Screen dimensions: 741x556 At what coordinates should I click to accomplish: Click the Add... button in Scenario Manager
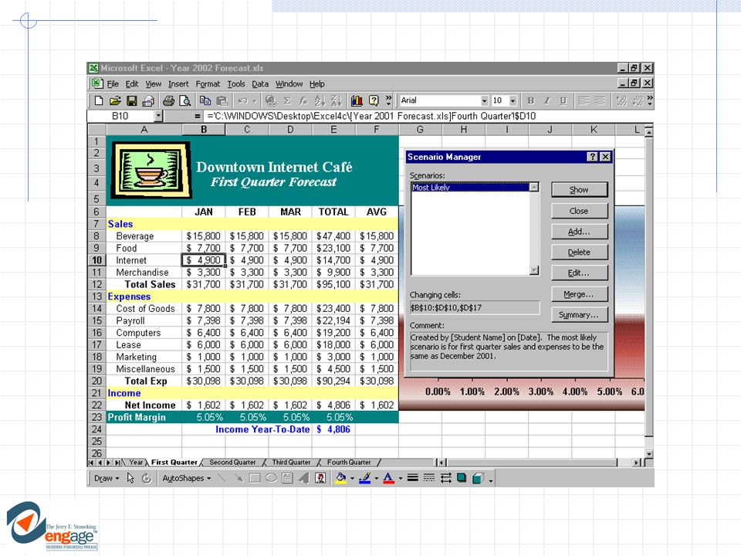579,232
